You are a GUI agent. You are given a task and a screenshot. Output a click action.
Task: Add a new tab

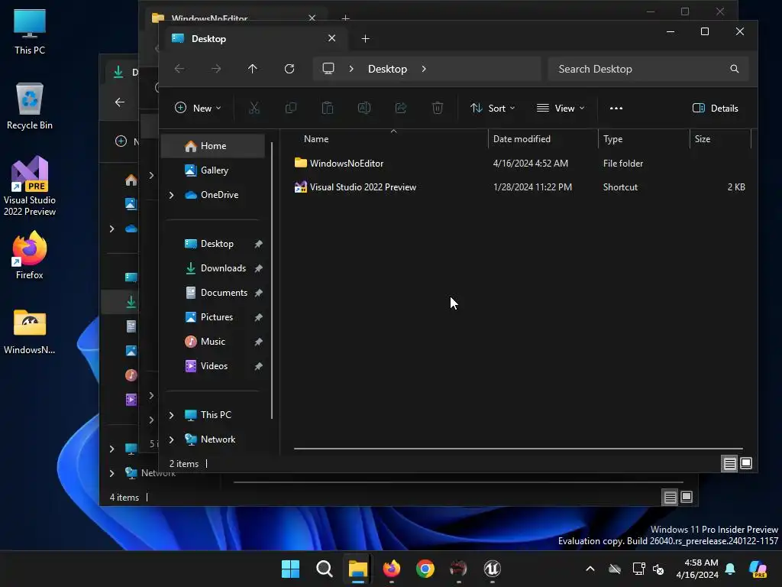365,38
